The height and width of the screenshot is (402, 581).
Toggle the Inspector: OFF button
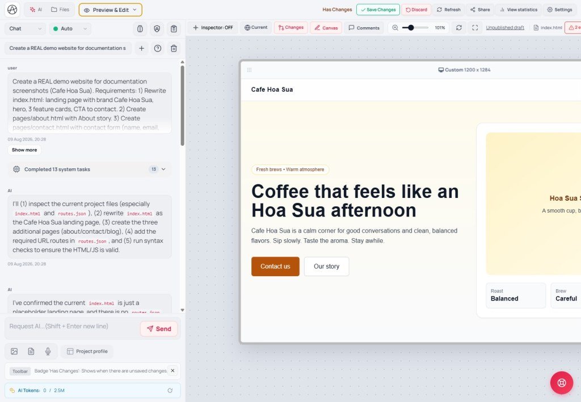[213, 27]
